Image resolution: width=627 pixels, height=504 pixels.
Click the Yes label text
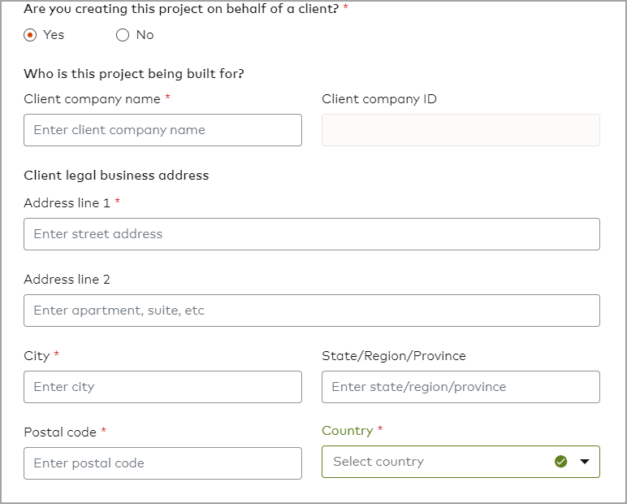[54, 35]
